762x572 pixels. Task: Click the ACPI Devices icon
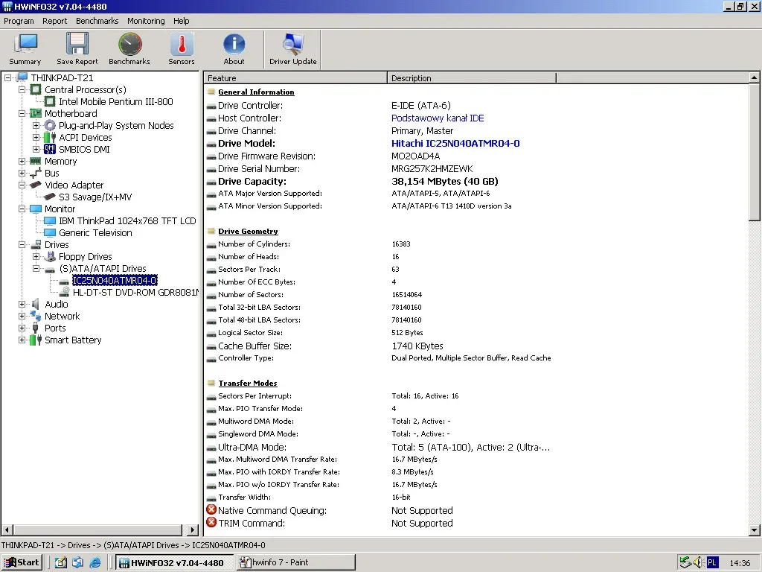click(x=50, y=137)
